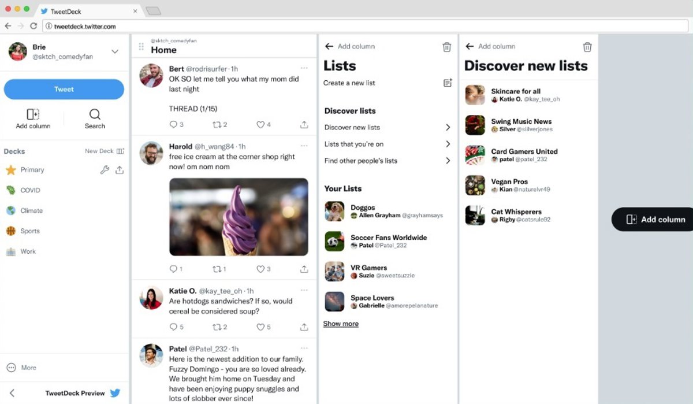Click the trash icon in Lists column
Screen dimensions: 693x404
446,47
